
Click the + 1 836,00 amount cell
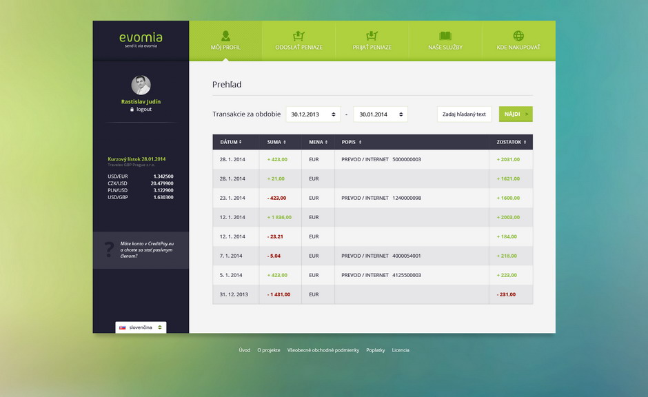[x=279, y=217]
